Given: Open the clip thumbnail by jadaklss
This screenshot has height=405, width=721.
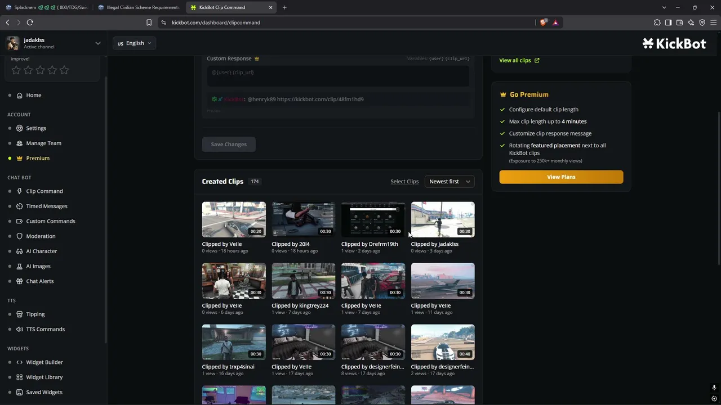Looking at the screenshot, I should tap(443, 219).
